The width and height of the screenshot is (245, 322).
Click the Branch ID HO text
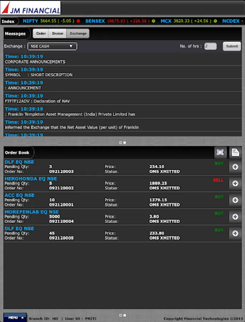pos(44,319)
